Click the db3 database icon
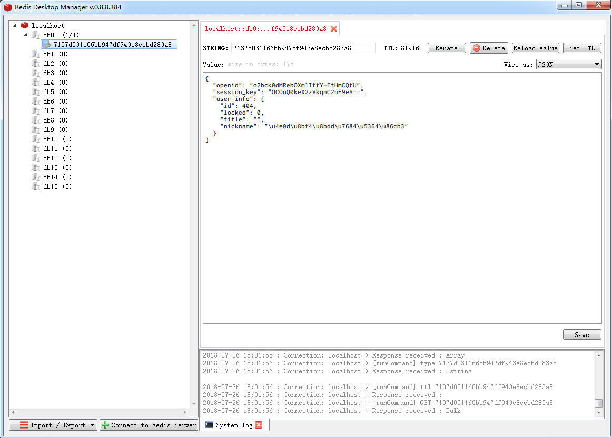Screen dimensions: 612x438 (36, 73)
